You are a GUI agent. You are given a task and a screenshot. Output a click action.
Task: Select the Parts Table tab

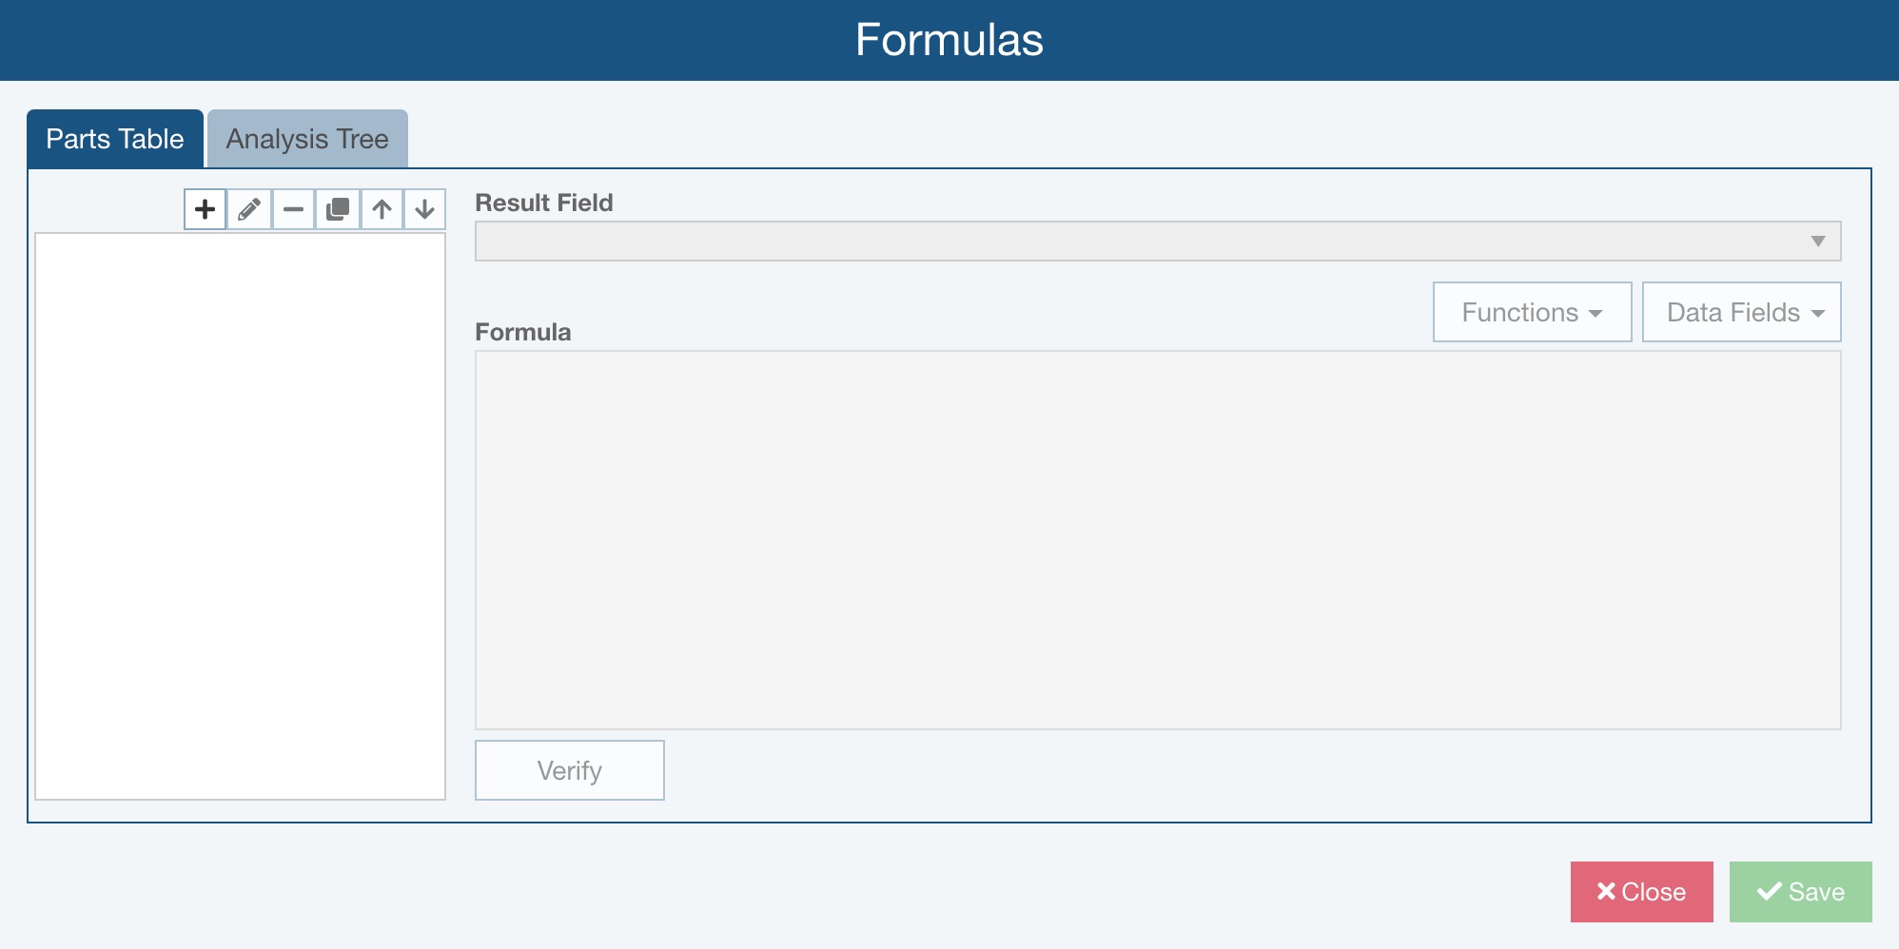pos(115,139)
